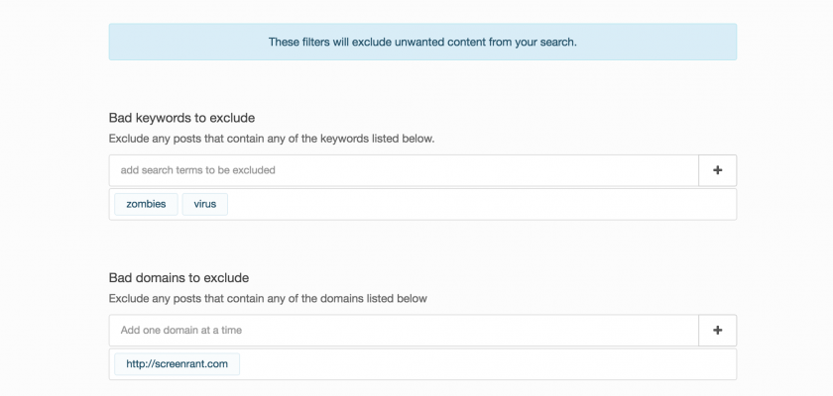Select the 'virus' keyword tag
833x396 pixels.
(x=204, y=205)
